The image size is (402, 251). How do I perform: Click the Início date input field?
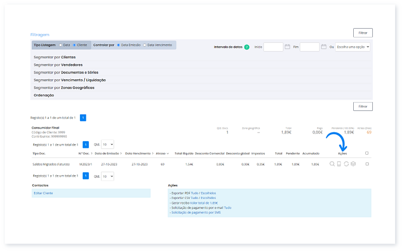point(273,47)
